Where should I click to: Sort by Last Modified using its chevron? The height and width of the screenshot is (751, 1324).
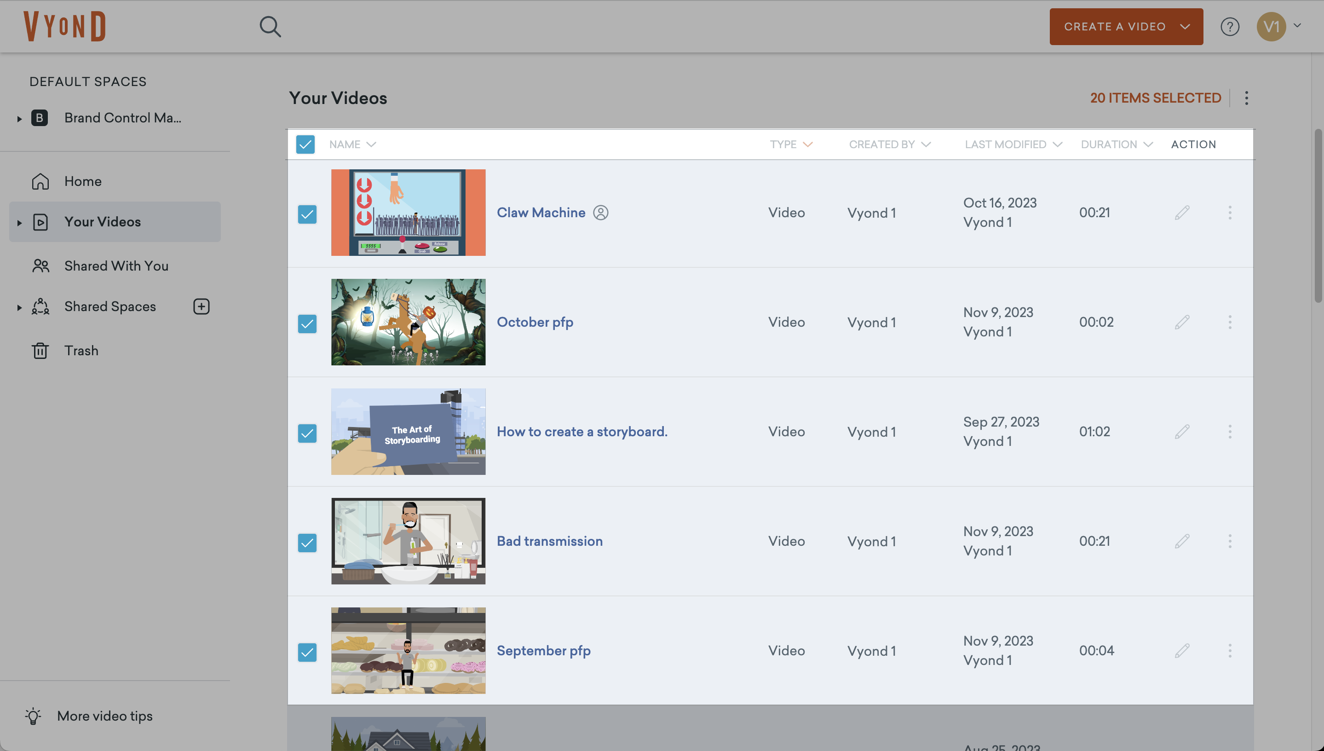1058,144
